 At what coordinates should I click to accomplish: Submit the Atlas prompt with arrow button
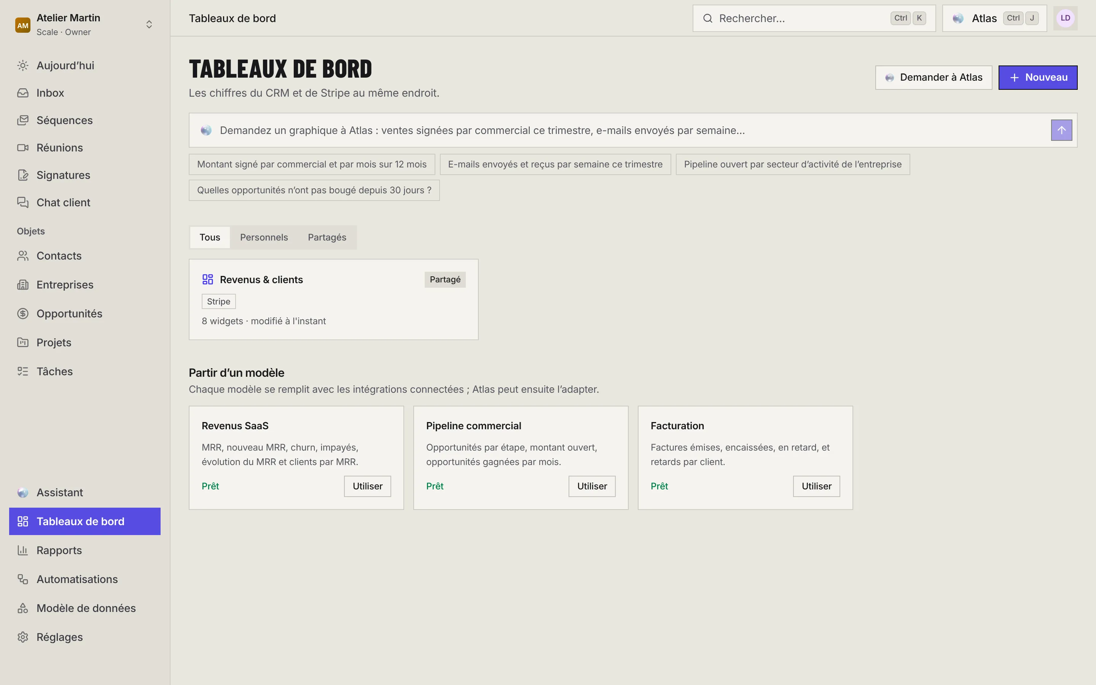1061,131
